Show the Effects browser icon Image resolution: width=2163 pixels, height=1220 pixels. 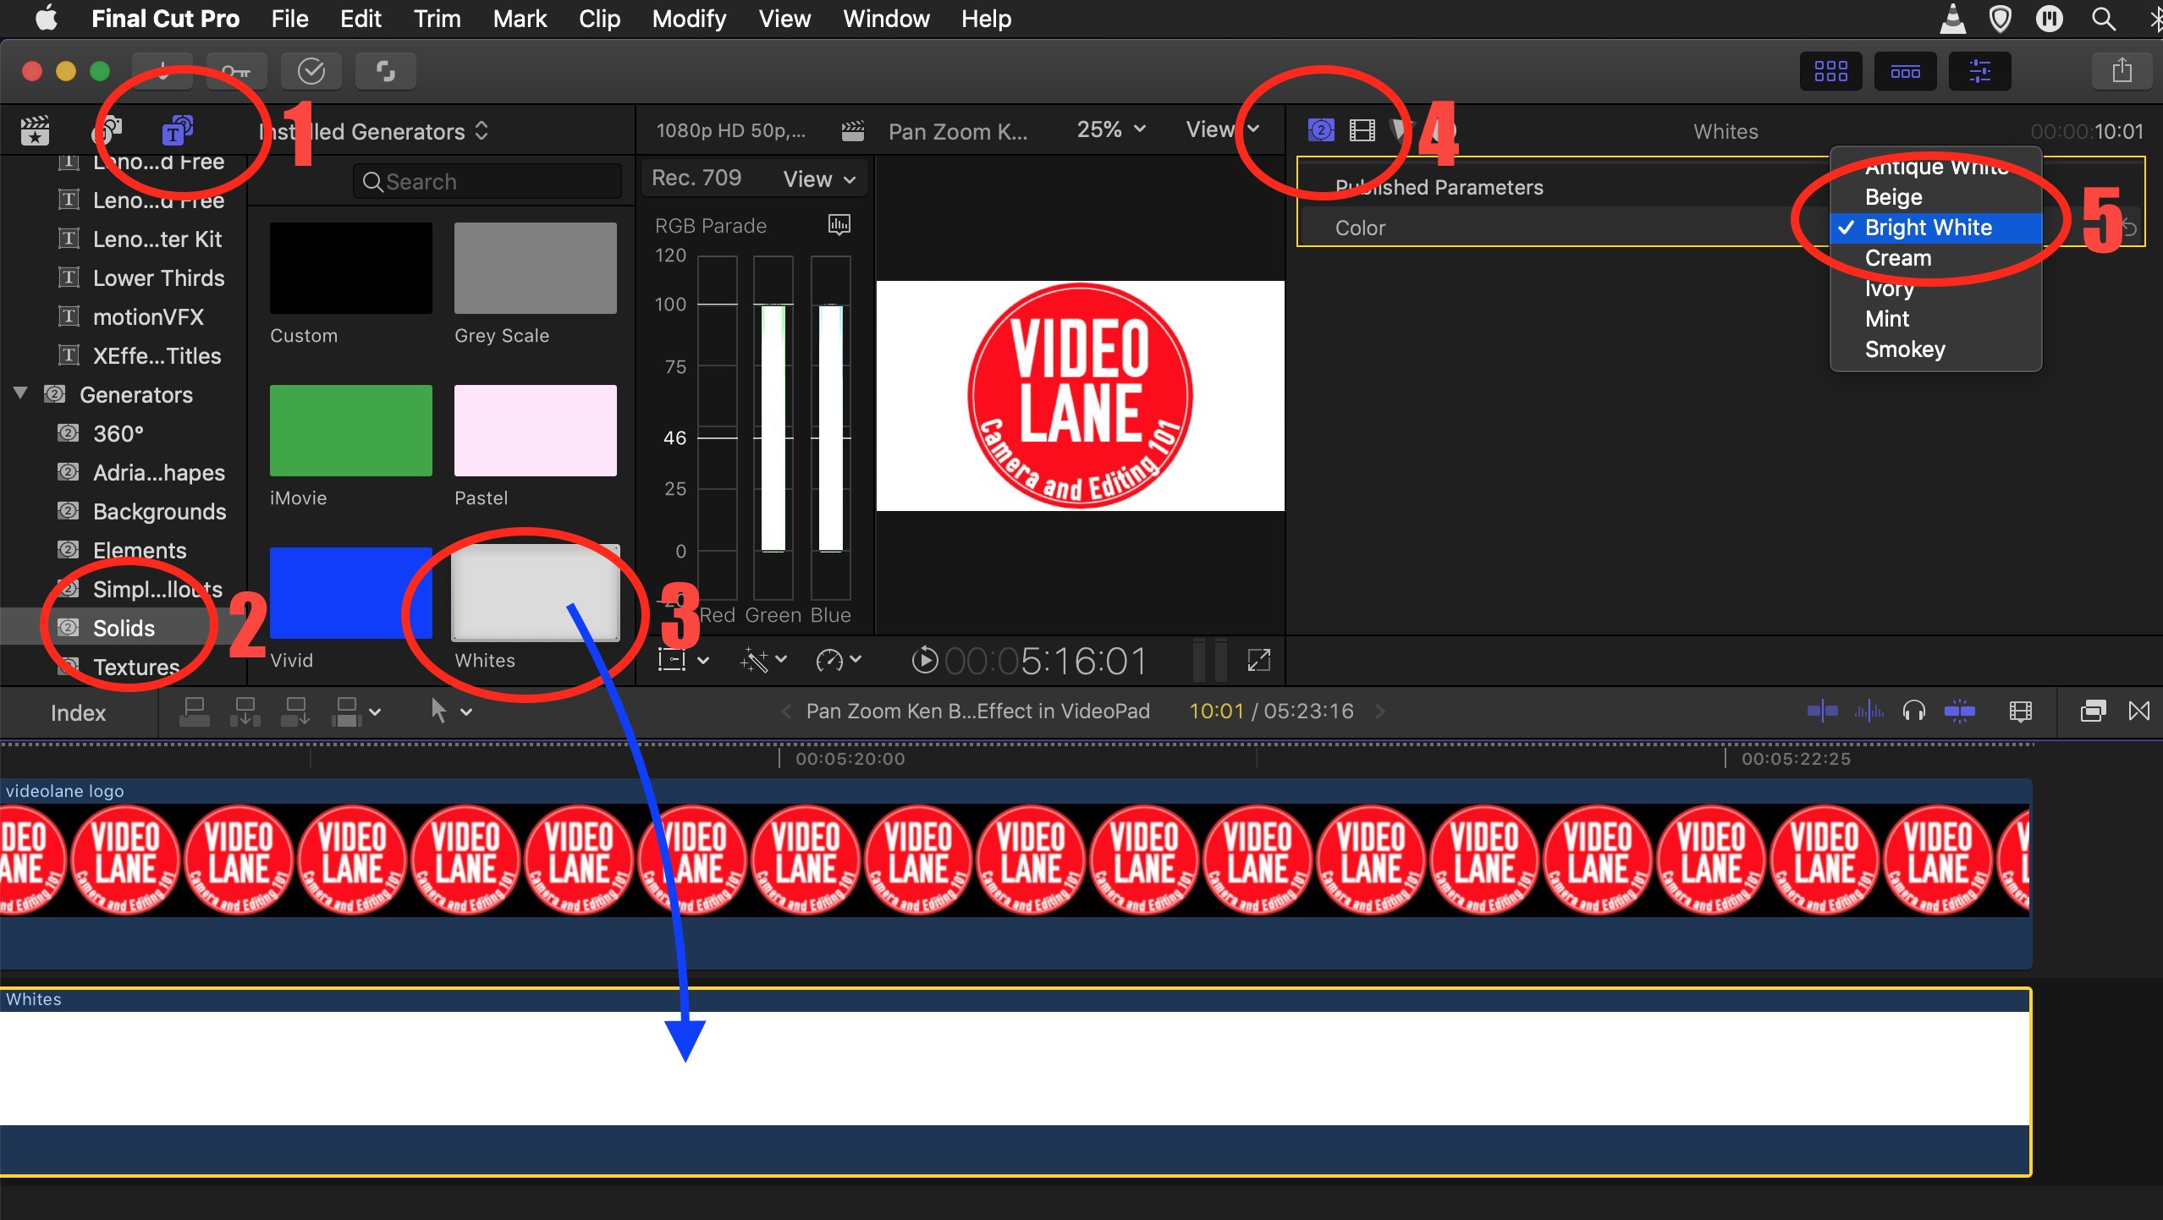(2092, 712)
